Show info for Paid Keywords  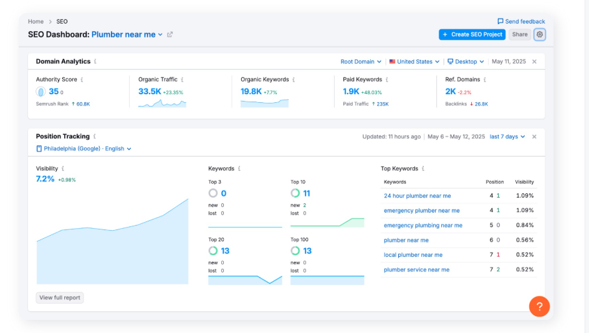387,80
